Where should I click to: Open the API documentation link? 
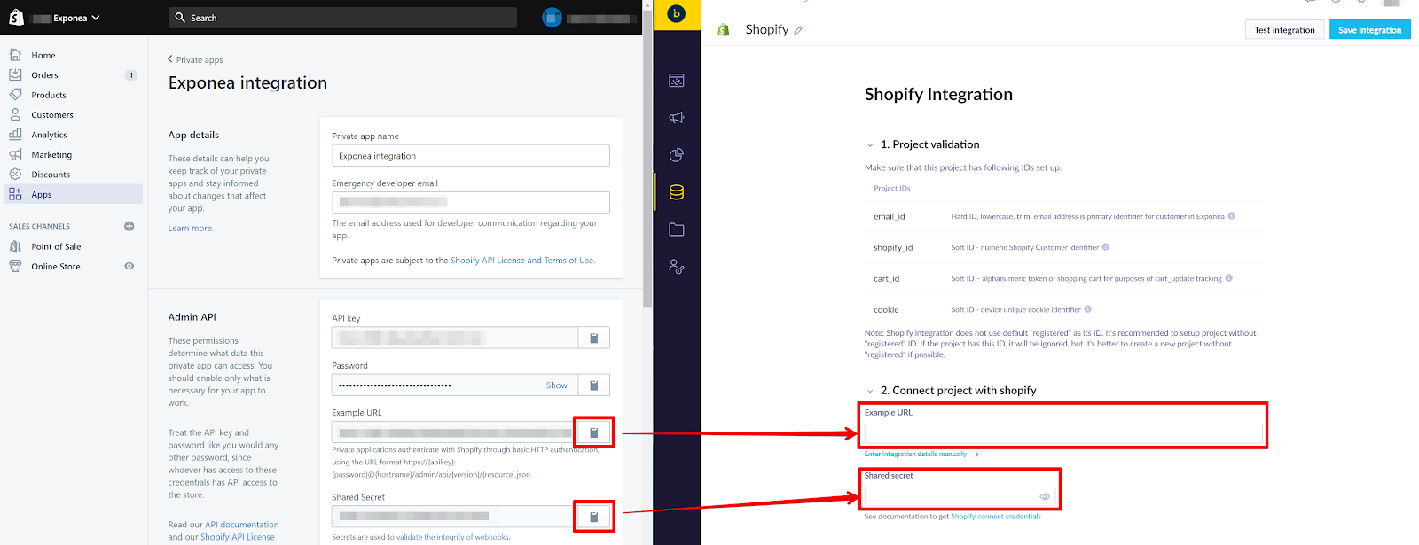point(242,525)
